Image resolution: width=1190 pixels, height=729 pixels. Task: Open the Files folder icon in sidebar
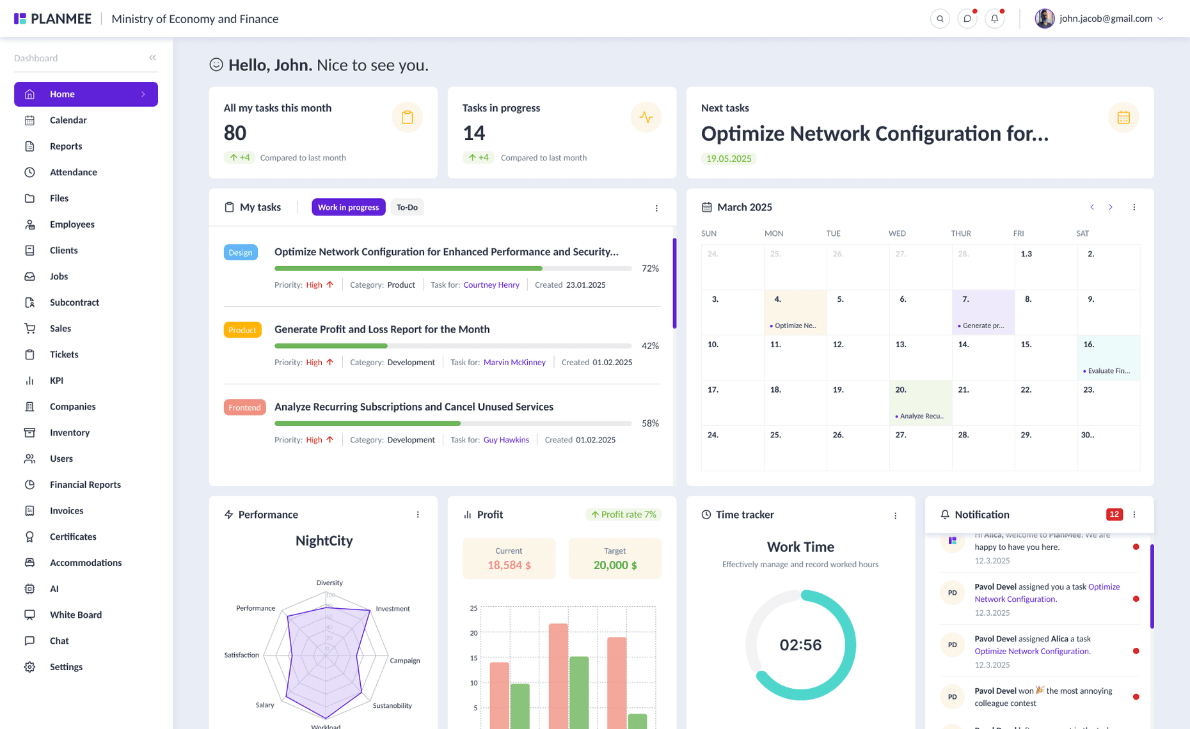coord(29,198)
